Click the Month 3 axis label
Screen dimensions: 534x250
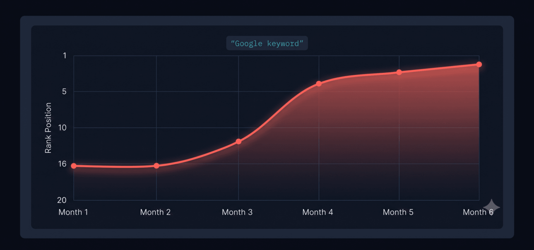tap(237, 212)
